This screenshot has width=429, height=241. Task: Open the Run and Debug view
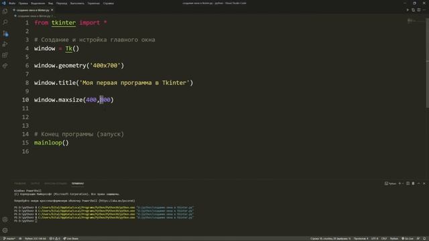[5, 44]
